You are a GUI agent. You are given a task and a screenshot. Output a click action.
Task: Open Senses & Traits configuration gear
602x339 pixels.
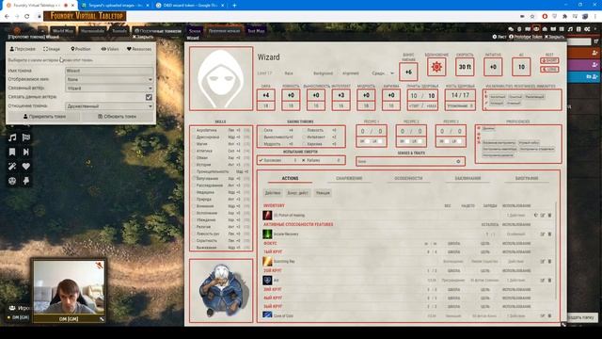click(x=458, y=161)
